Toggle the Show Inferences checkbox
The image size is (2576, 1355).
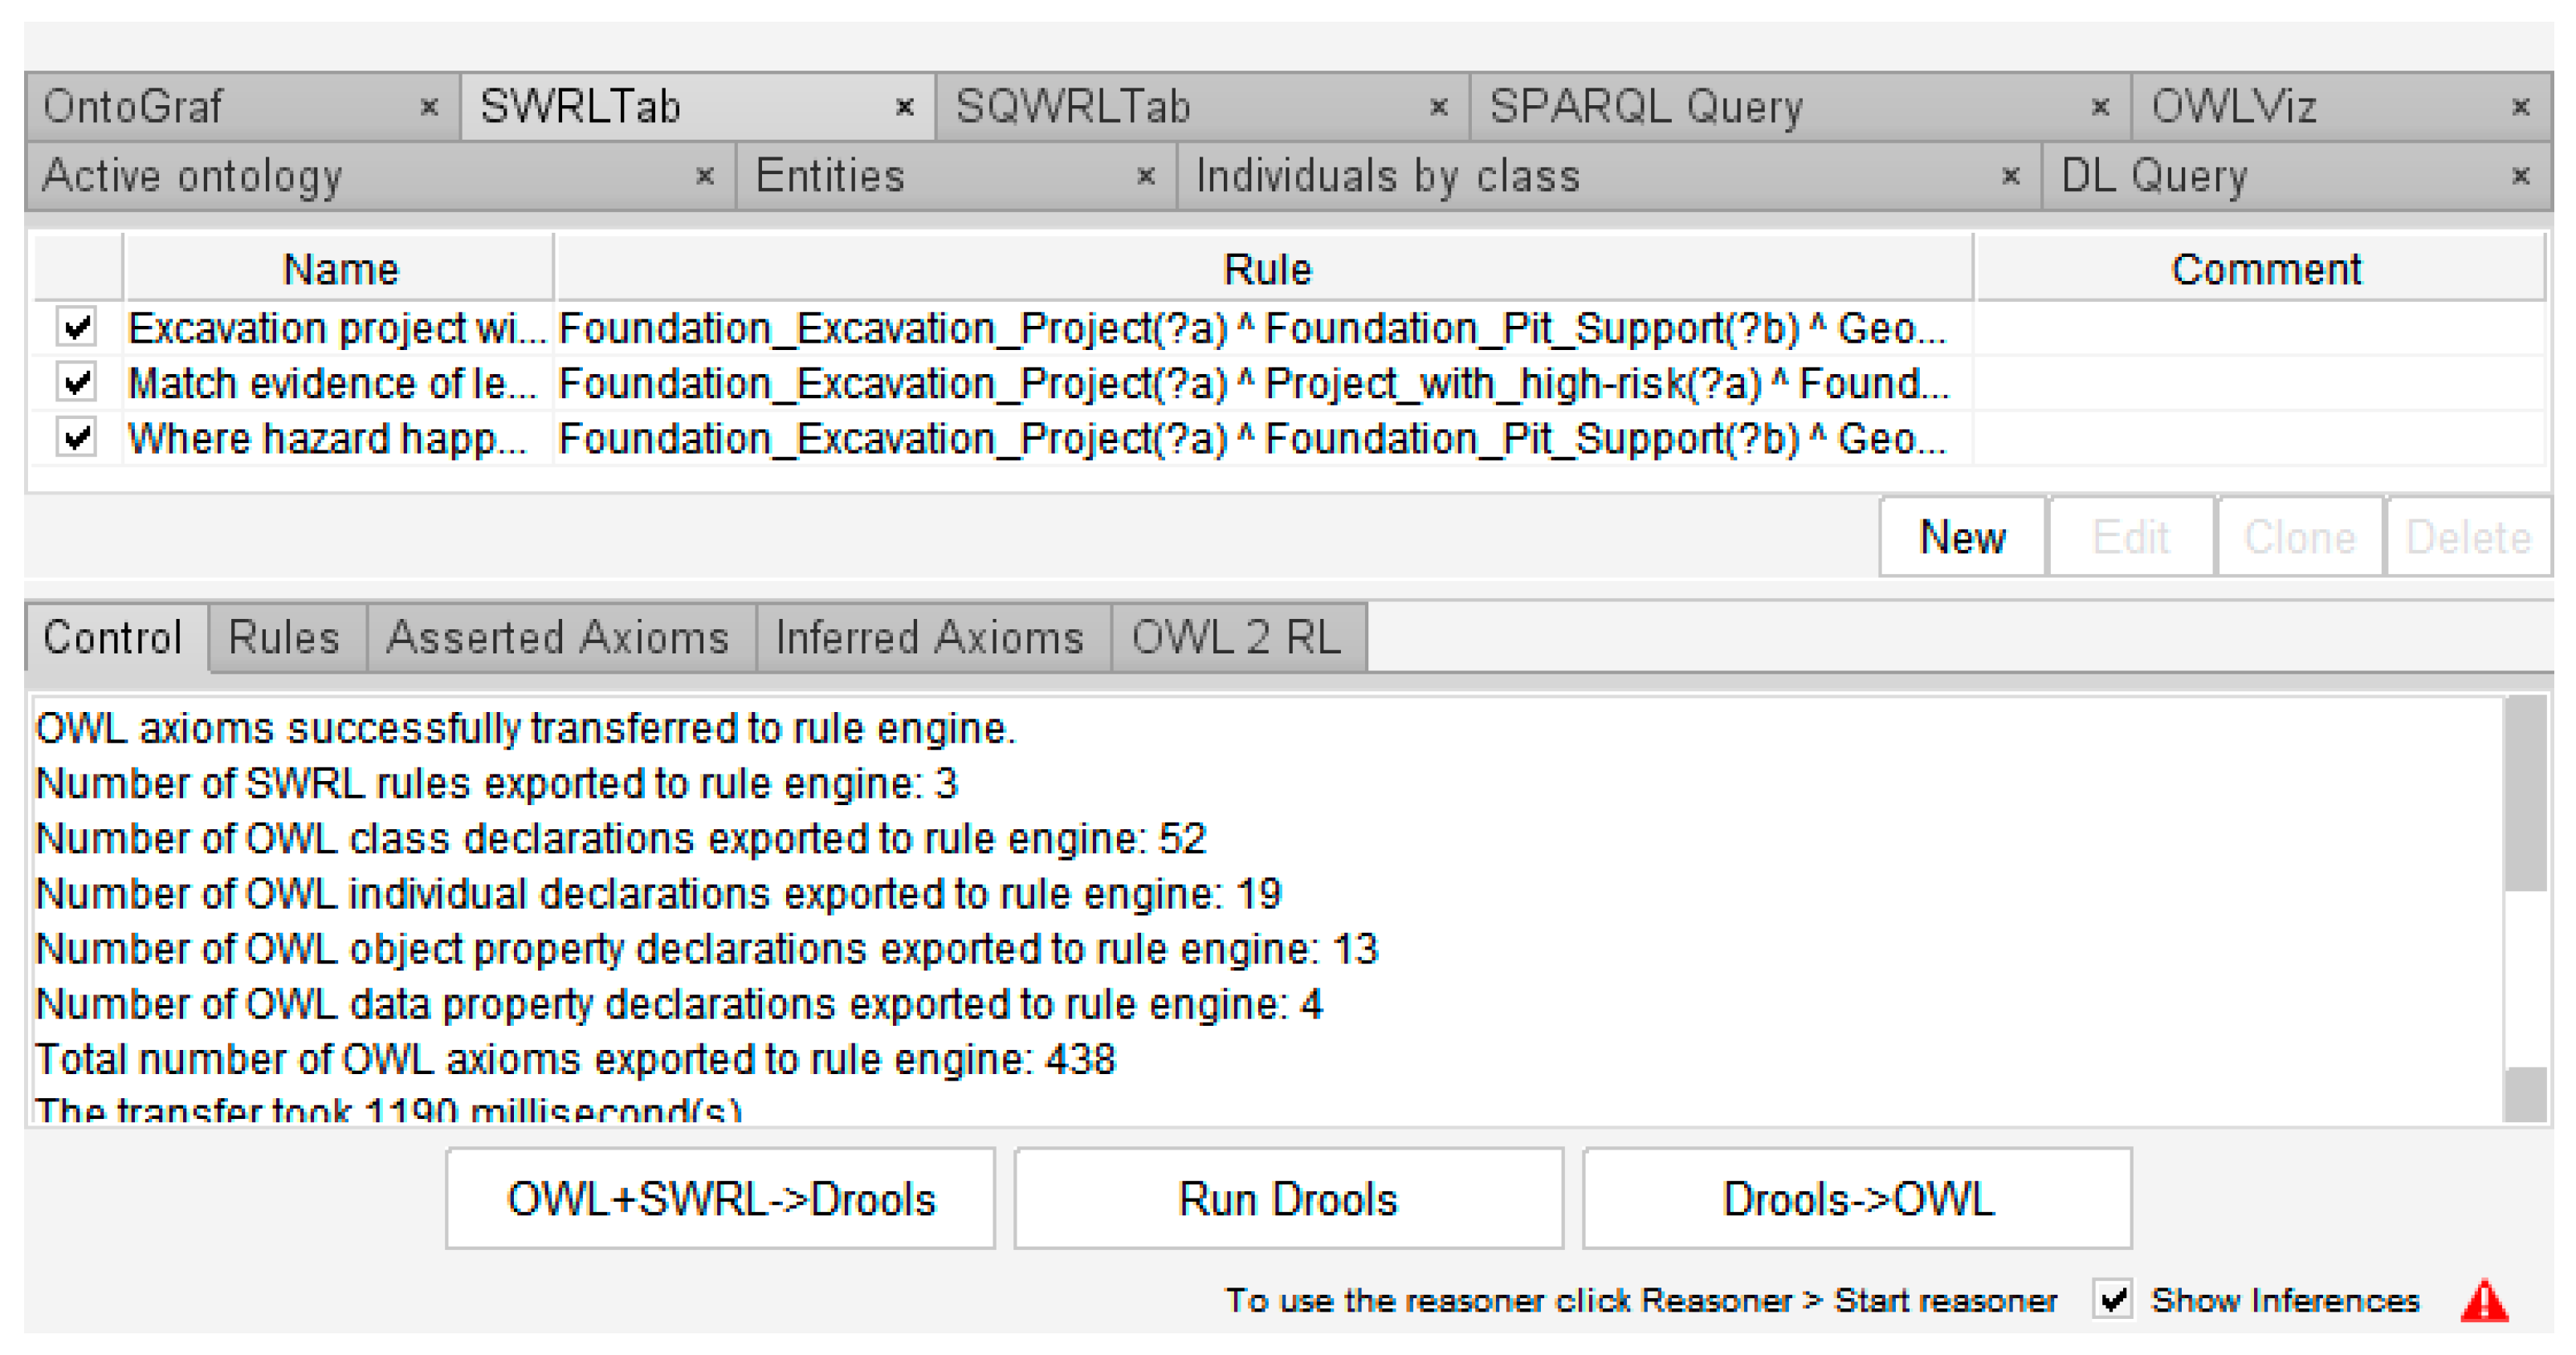point(2113,1300)
